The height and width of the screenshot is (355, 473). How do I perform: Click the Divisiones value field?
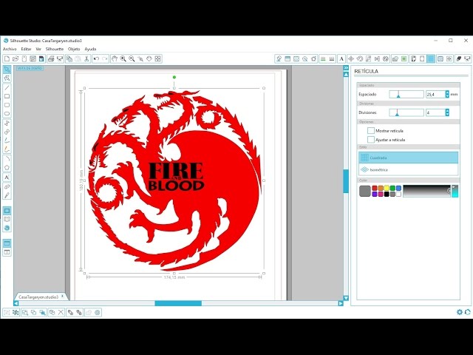[x=435, y=112]
